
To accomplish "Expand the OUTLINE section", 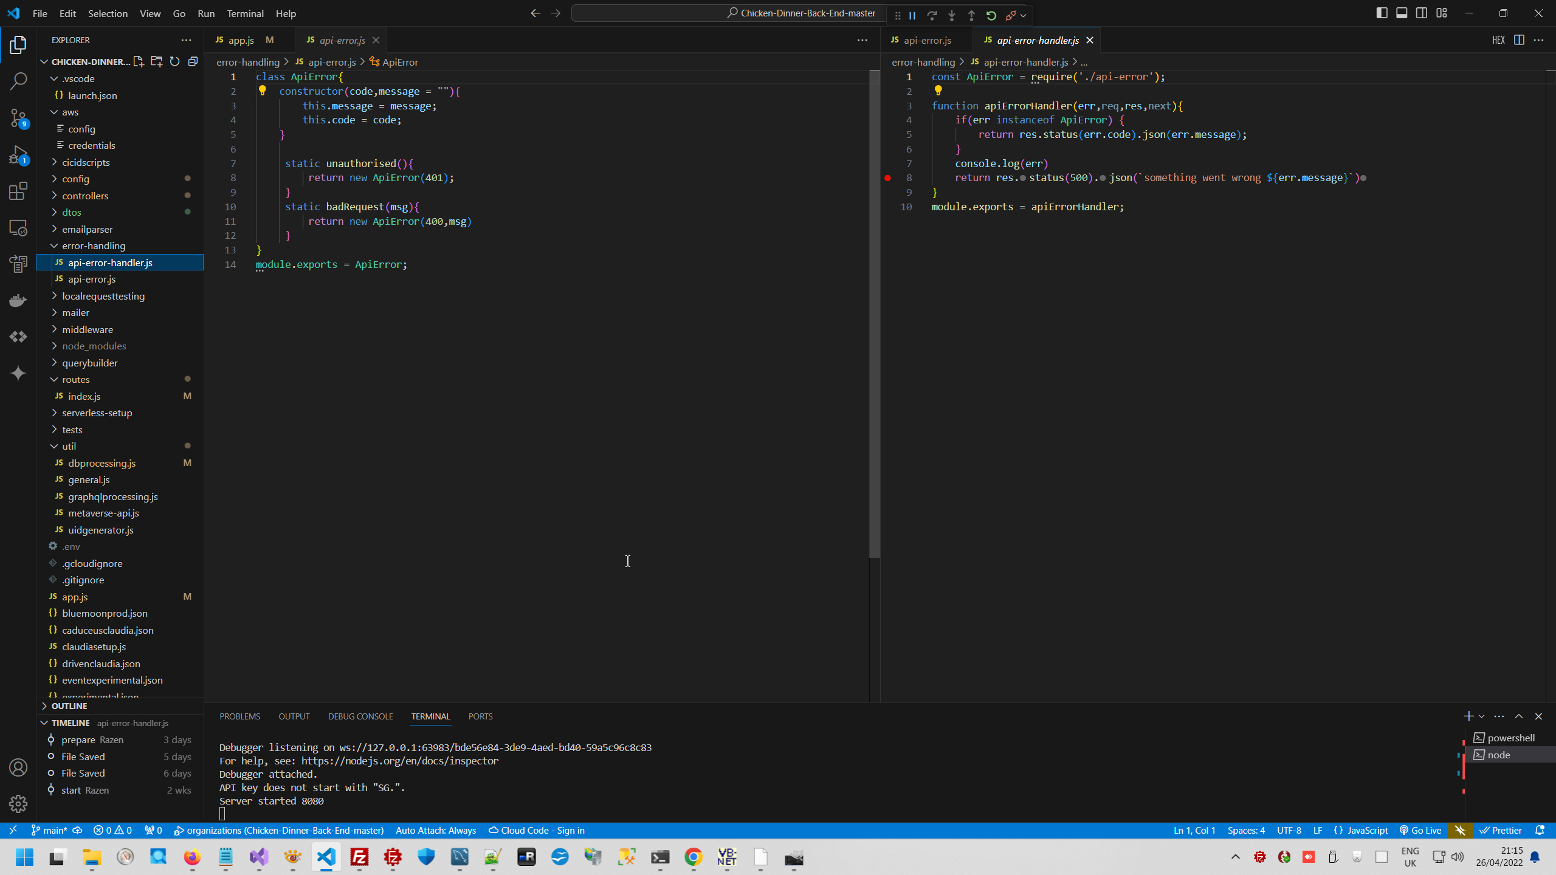I will [x=69, y=706].
